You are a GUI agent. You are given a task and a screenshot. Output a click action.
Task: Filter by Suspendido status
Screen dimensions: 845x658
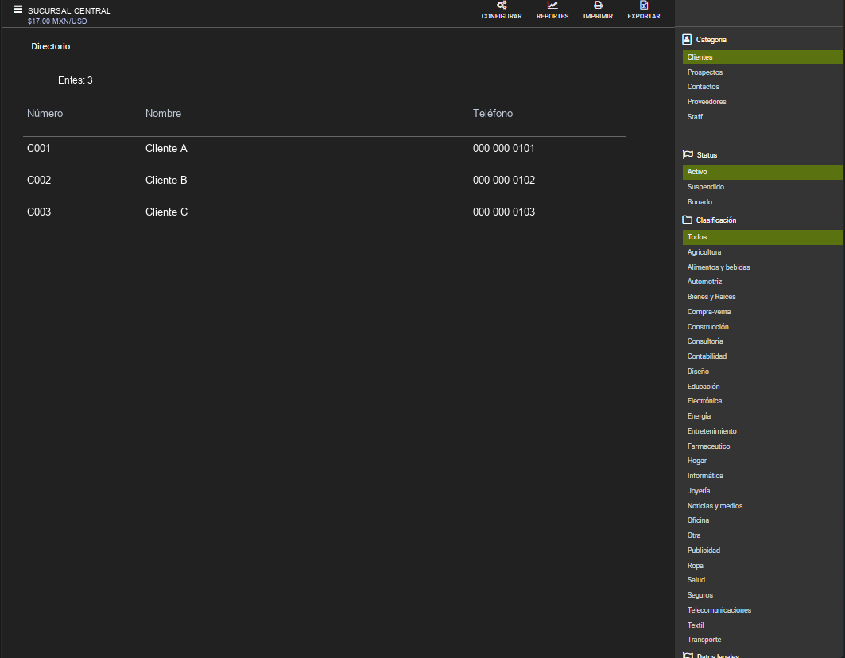coord(705,187)
